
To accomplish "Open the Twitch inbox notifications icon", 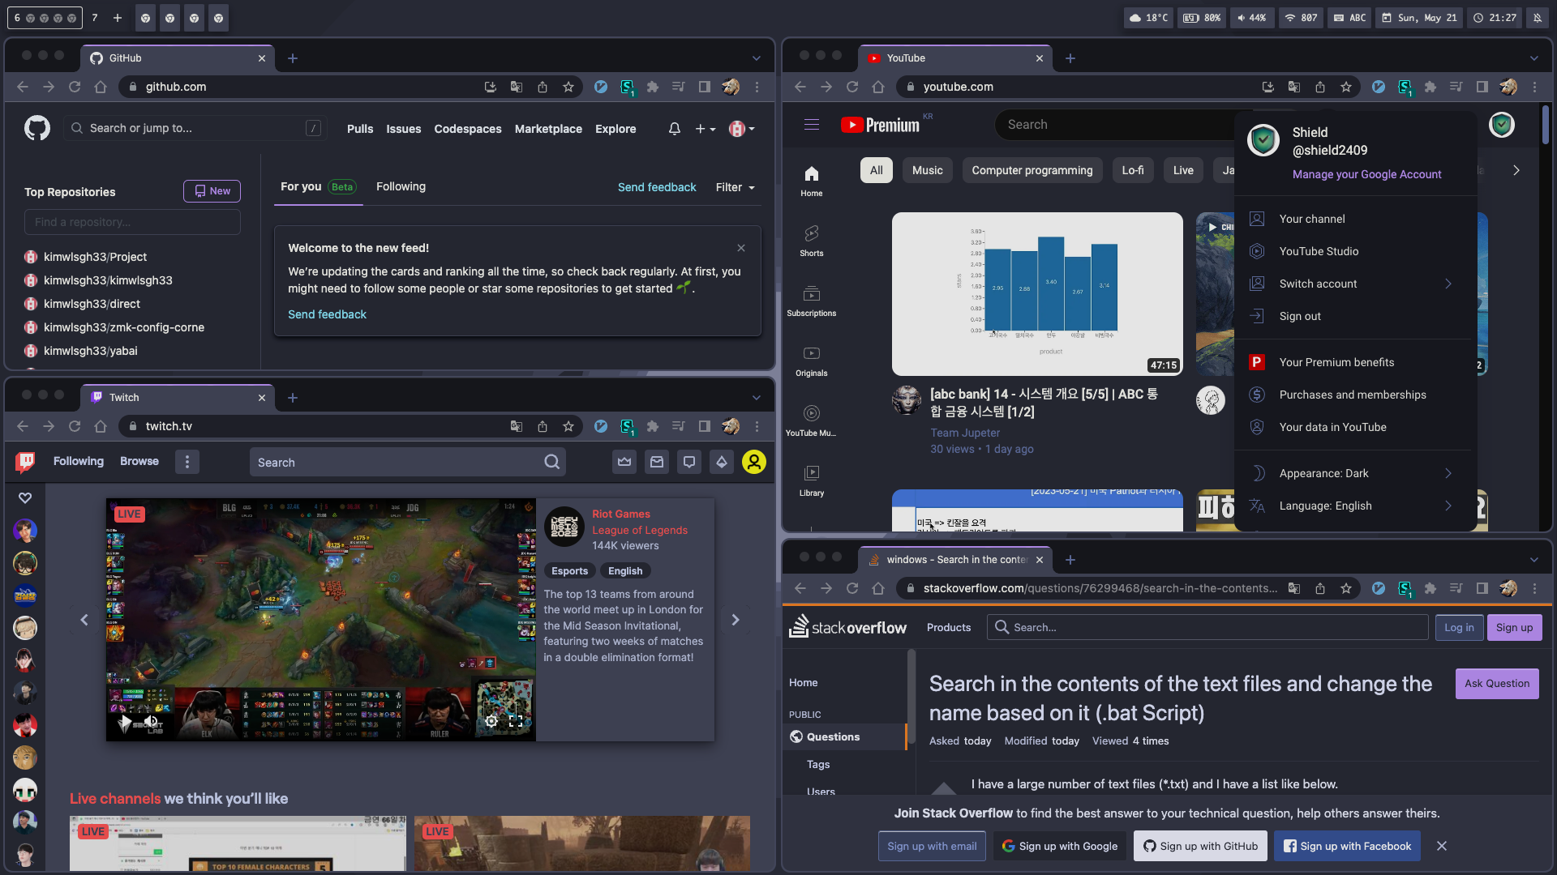I will (x=657, y=462).
